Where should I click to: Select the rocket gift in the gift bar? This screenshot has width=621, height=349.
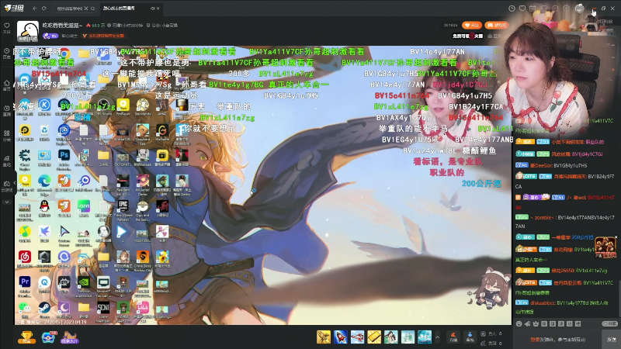pyautogui.click(x=340, y=337)
